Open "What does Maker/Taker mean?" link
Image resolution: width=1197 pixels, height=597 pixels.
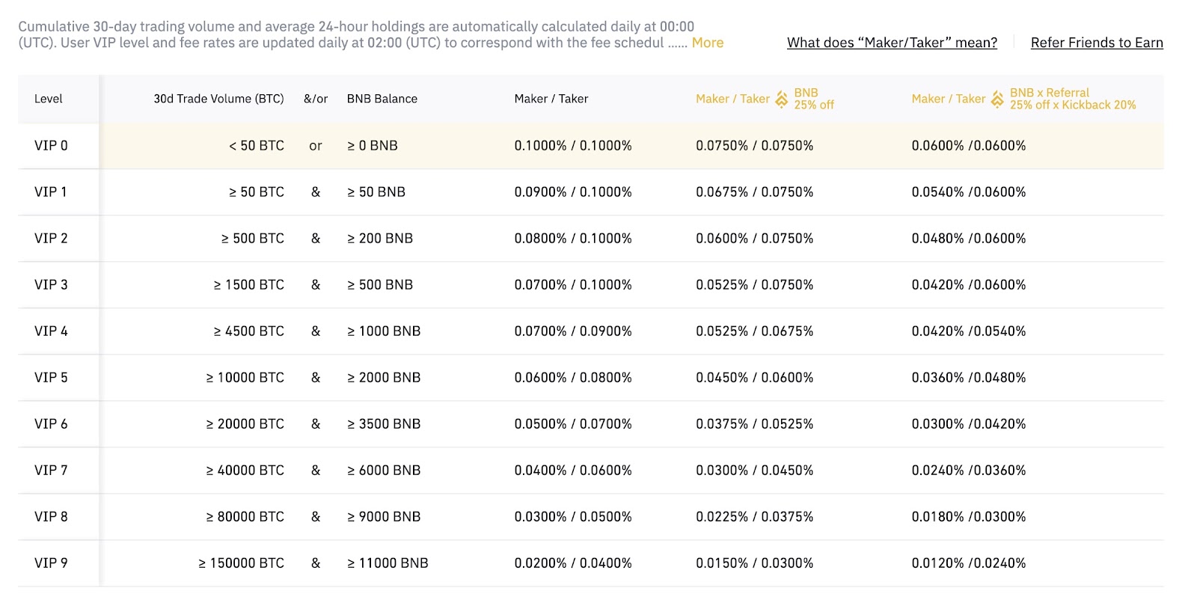click(892, 43)
